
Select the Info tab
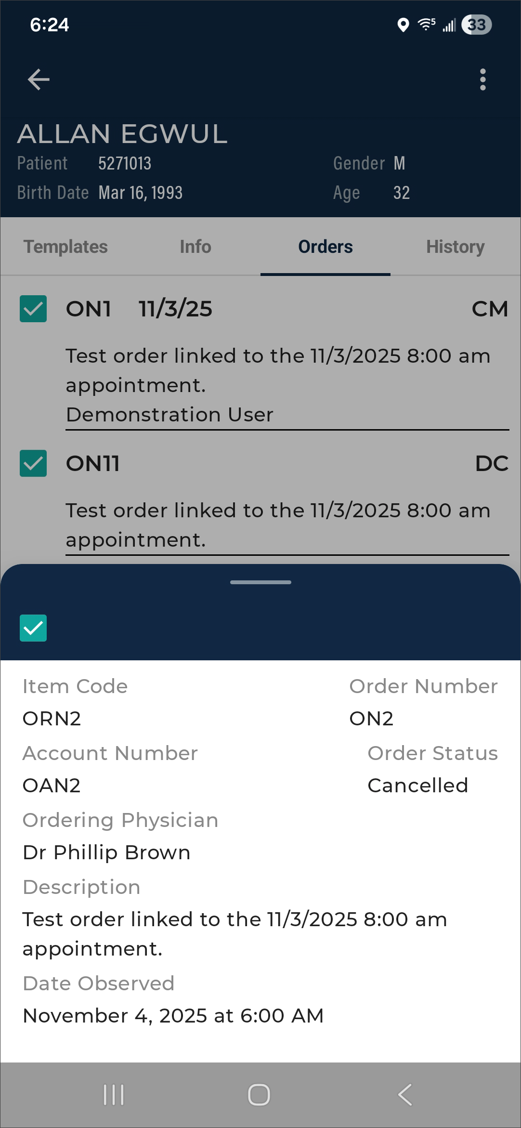[x=195, y=247]
